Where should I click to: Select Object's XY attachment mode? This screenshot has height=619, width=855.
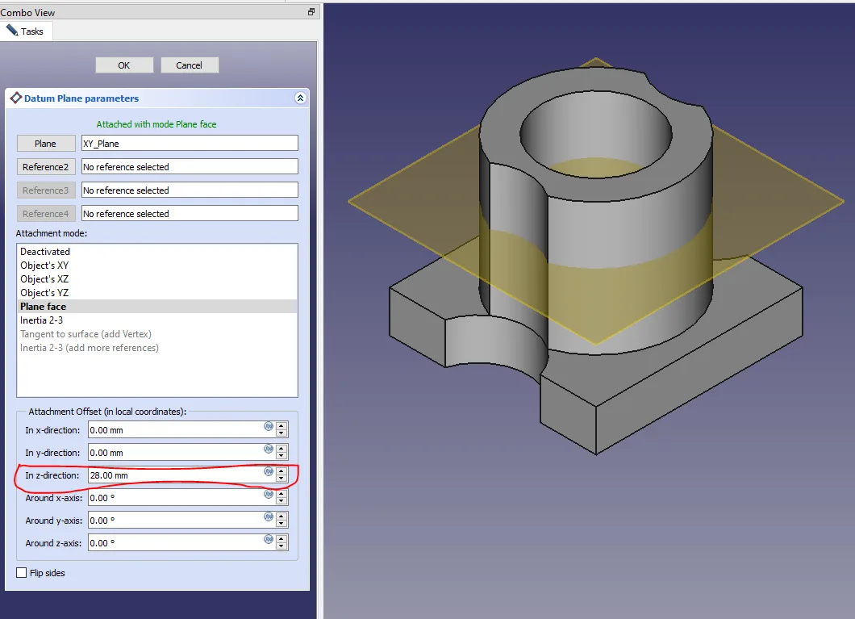click(x=44, y=266)
